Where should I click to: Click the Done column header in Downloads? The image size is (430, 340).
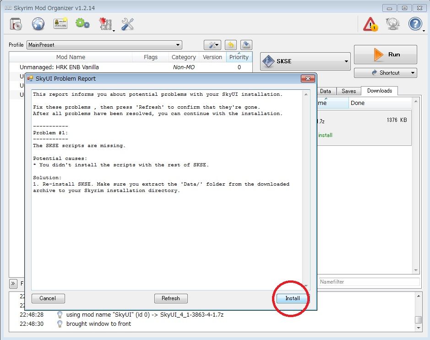(x=380, y=103)
